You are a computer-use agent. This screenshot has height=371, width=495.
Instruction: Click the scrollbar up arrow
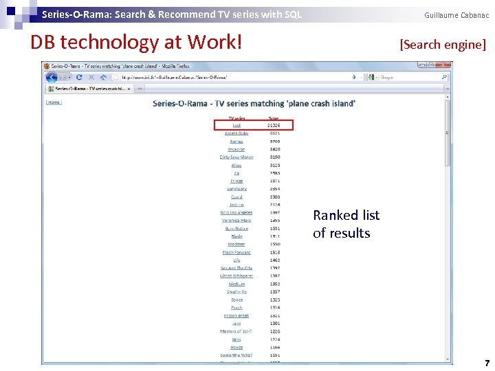tap(448, 97)
